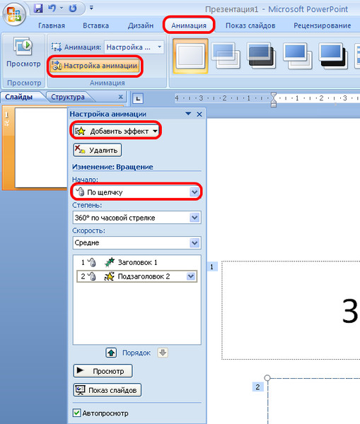
Task: Click the Добавить эффект button
Action: [116, 131]
